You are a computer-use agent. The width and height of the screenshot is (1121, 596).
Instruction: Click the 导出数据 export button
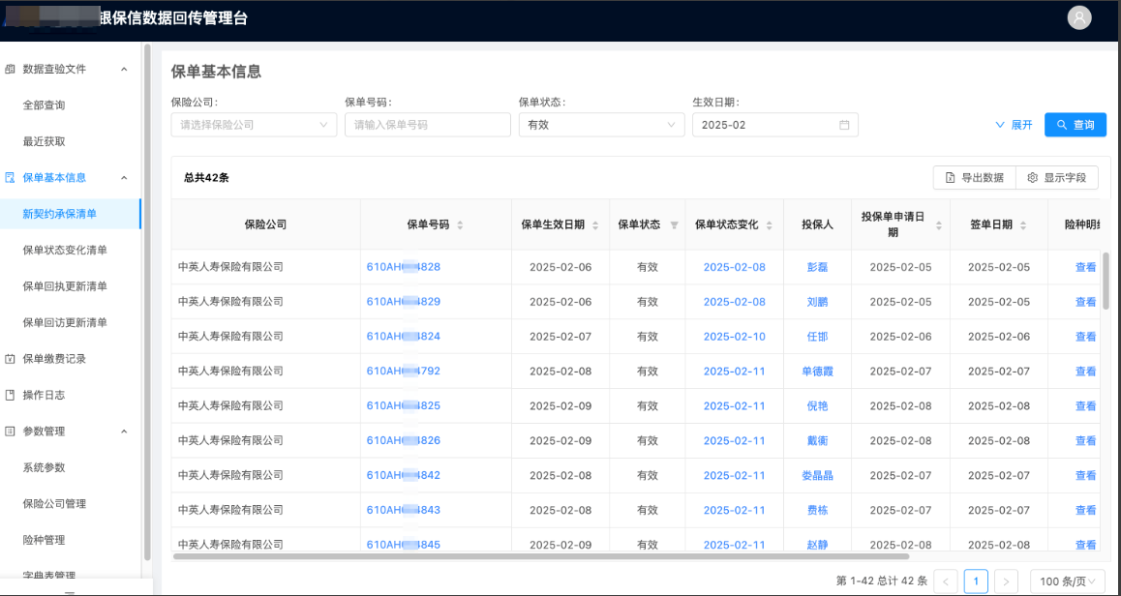click(974, 178)
